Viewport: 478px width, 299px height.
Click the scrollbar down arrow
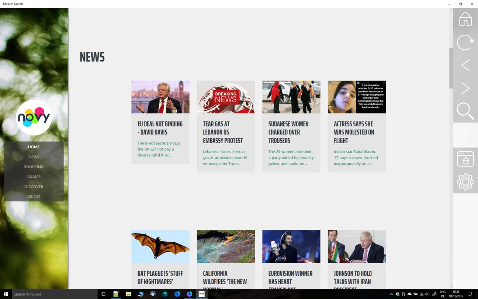[x=451, y=286]
